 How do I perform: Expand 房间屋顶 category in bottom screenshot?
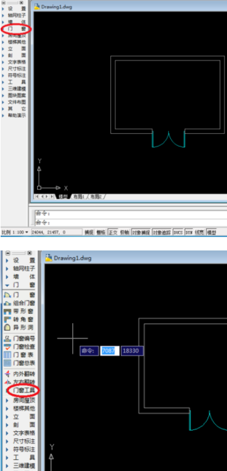pos(20,400)
